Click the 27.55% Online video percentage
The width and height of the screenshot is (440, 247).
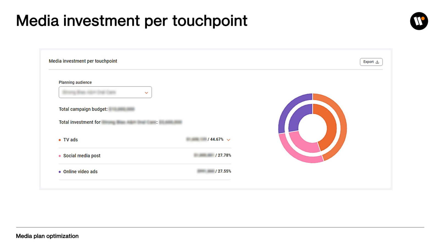click(224, 171)
